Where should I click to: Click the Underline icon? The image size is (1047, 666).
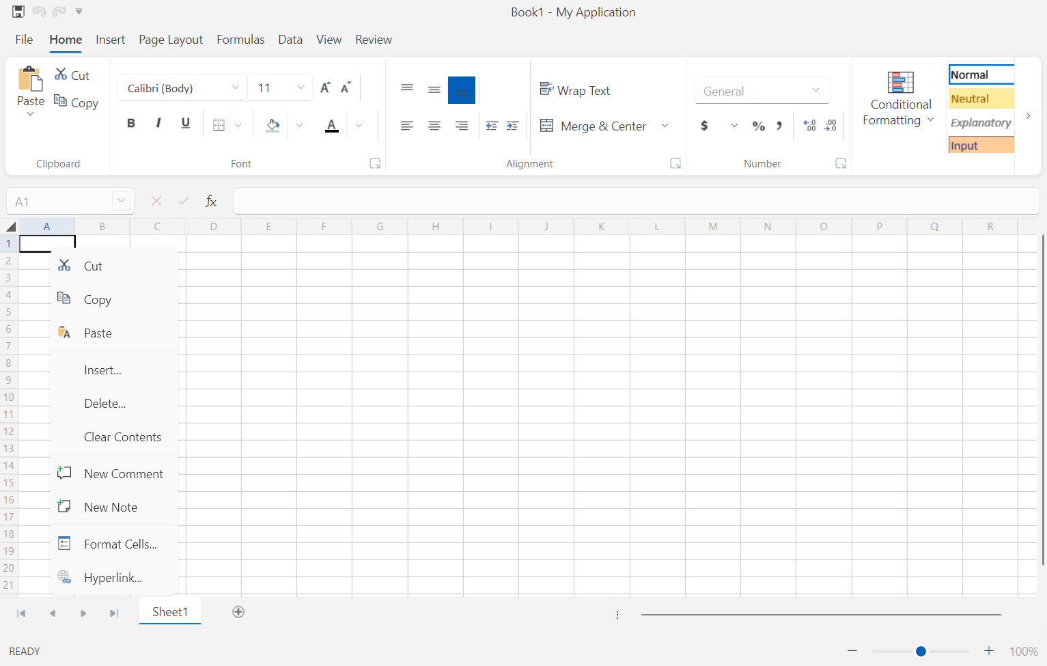click(x=186, y=123)
